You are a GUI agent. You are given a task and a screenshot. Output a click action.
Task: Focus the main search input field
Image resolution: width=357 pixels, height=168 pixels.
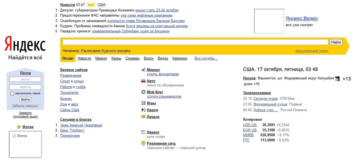[195, 42]
